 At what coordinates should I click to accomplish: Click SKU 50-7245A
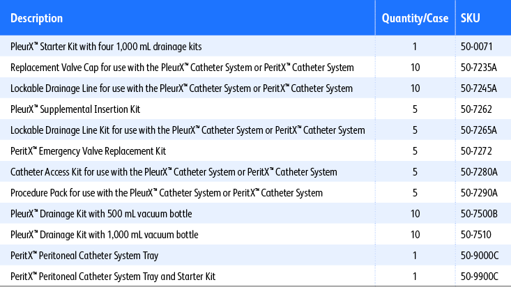(478, 88)
